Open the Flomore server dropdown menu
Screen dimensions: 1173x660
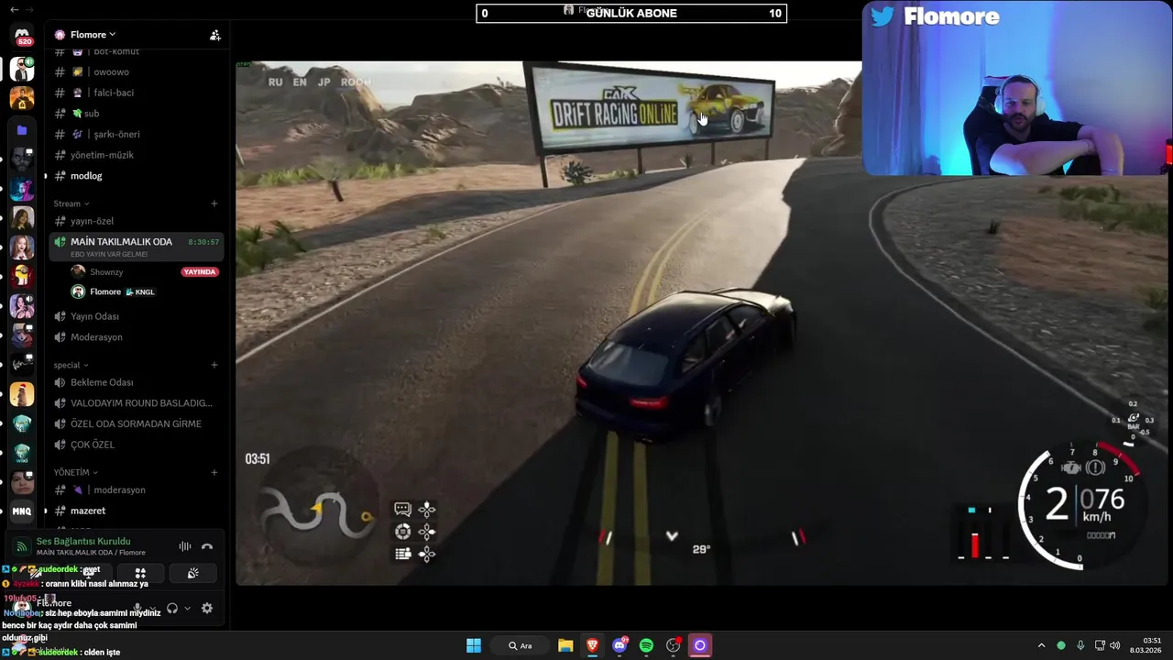pyautogui.click(x=93, y=35)
